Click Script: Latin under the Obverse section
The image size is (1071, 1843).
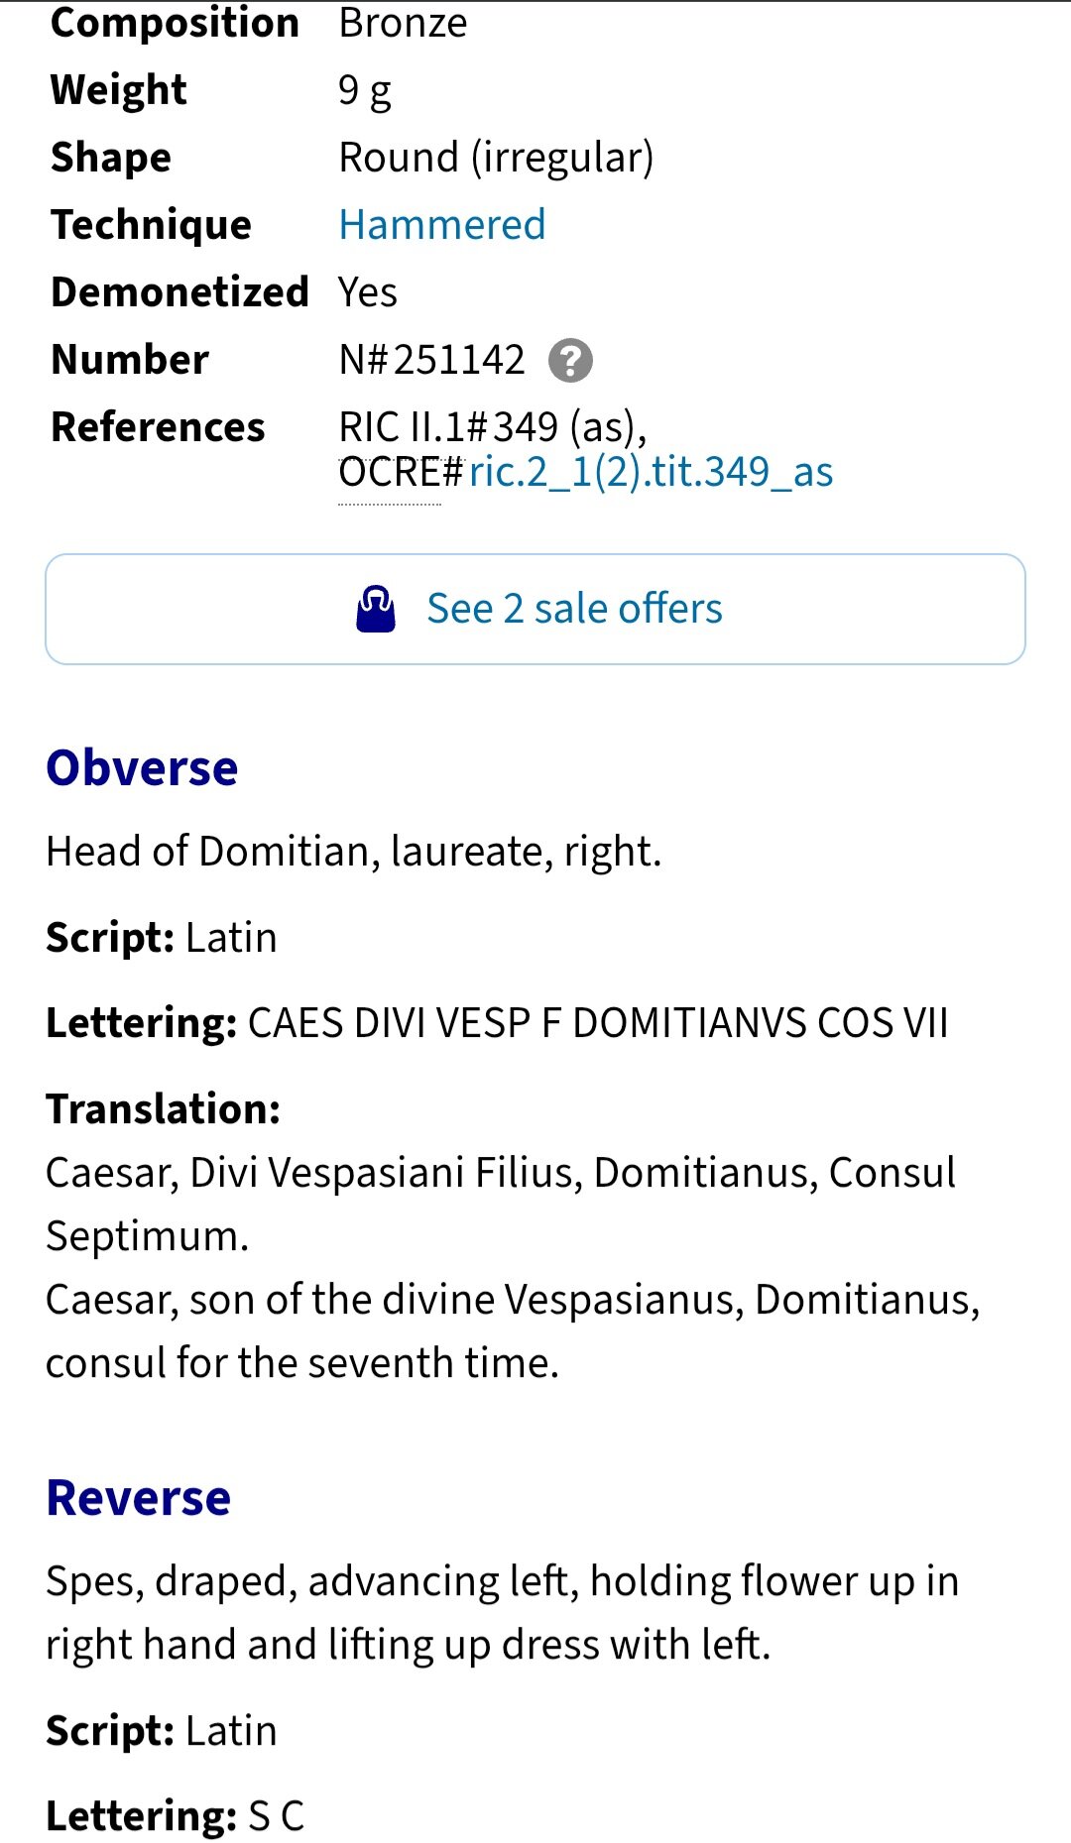162,938
